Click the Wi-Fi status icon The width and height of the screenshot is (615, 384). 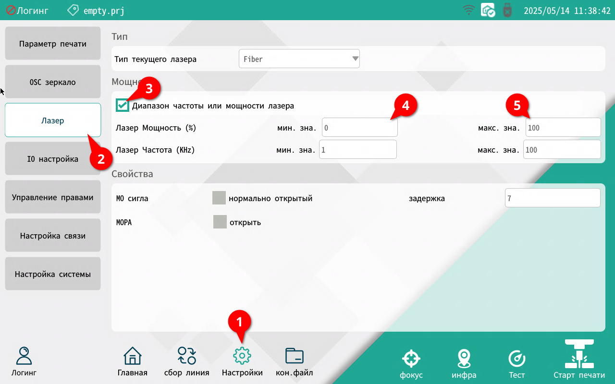tap(468, 10)
